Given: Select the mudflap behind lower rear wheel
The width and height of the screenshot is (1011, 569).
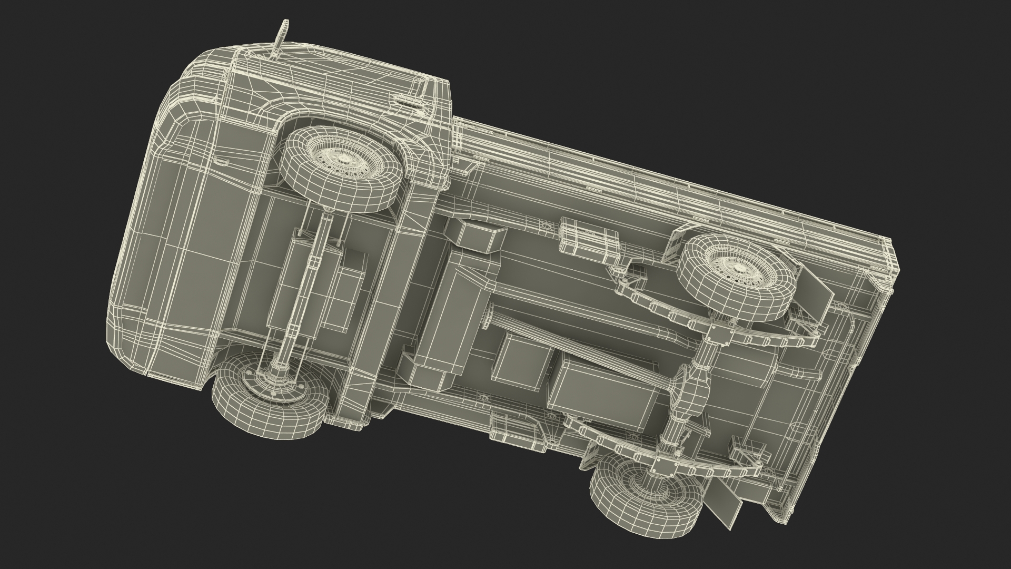Looking at the screenshot, I should tap(721, 505).
